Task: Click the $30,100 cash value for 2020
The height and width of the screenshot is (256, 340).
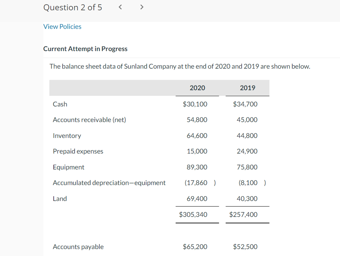Action: 195,104
